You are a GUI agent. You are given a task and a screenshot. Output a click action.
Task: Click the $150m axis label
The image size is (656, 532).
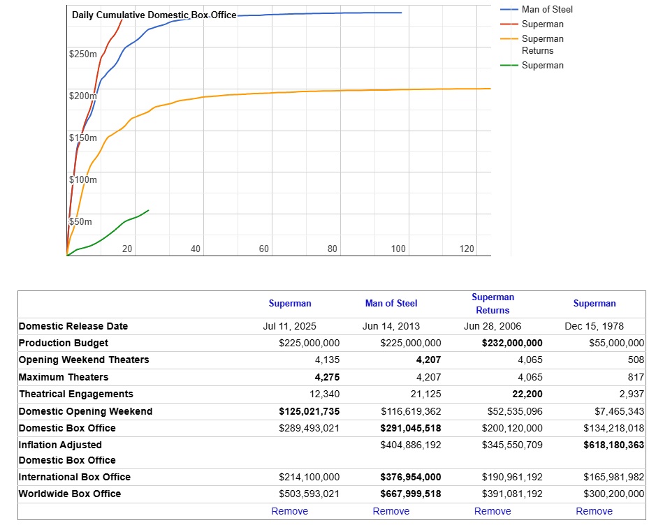[83, 138]
